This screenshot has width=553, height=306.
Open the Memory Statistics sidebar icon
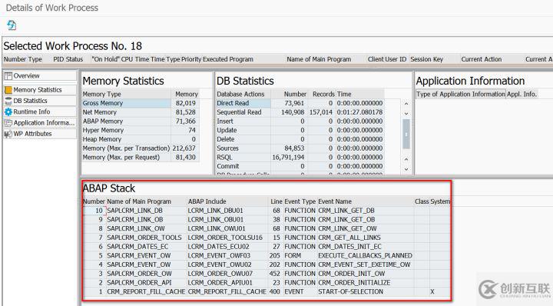tap(8, 90)
